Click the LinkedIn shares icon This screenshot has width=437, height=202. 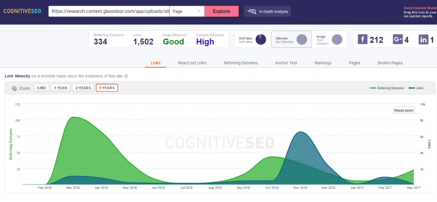[x=423, y=40]
